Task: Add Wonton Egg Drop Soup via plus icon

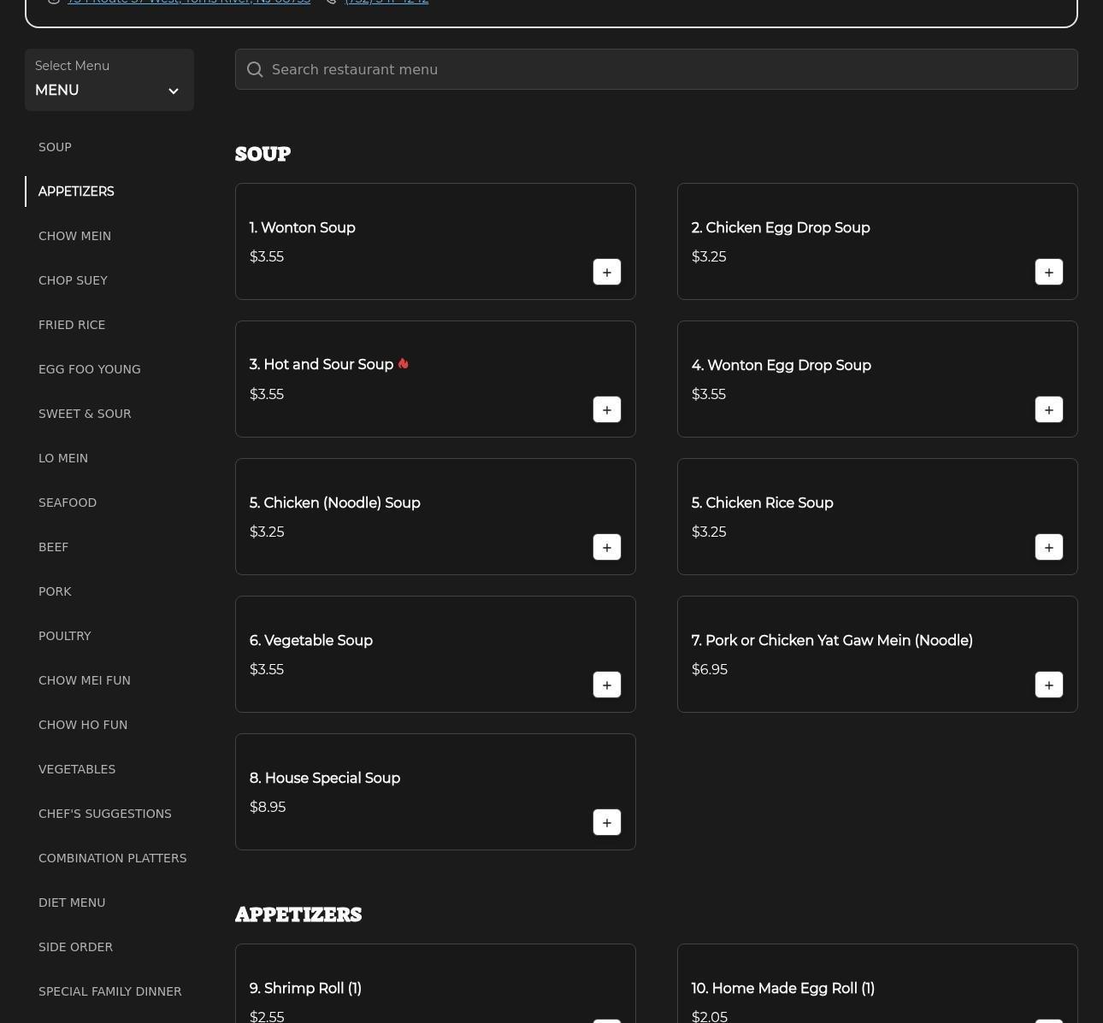Action: coord(1048,410)
